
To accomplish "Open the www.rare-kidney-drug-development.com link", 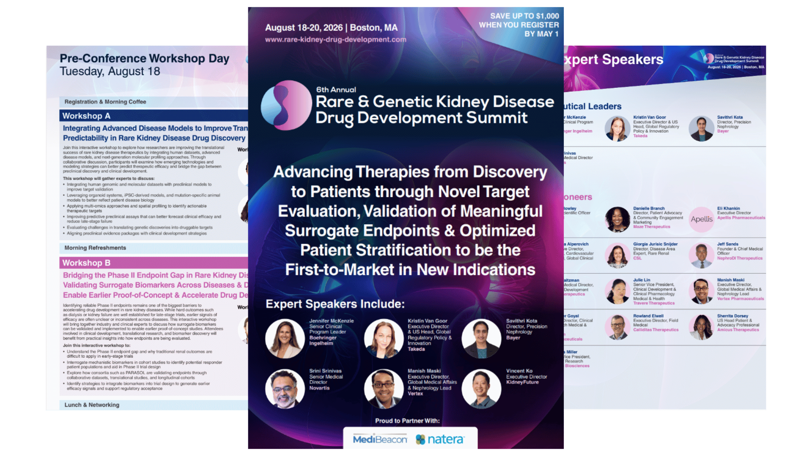I will tap(335, 40).
